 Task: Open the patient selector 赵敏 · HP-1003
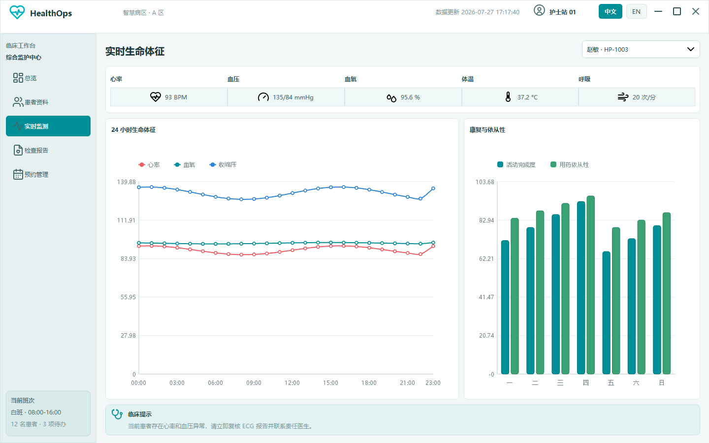point(641,49)
